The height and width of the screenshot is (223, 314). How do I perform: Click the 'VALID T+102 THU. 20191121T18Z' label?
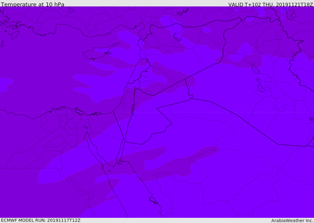coord(271,5)
